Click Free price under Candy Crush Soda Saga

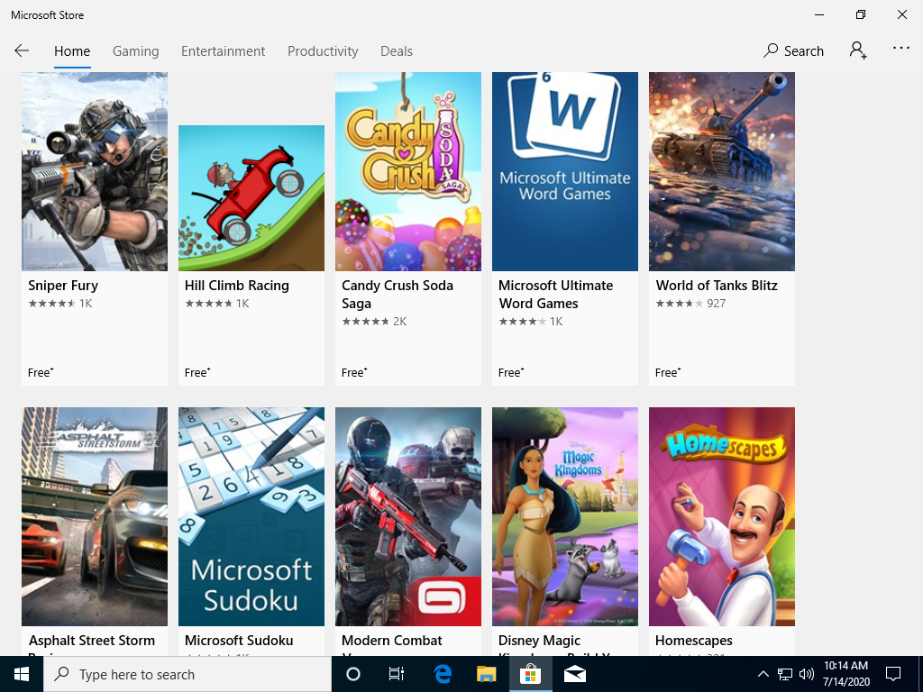click(354, 372)
